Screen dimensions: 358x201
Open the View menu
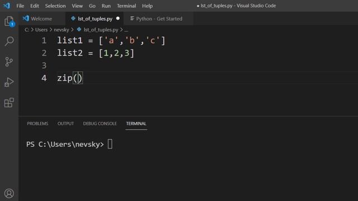[x=77, y=6]
